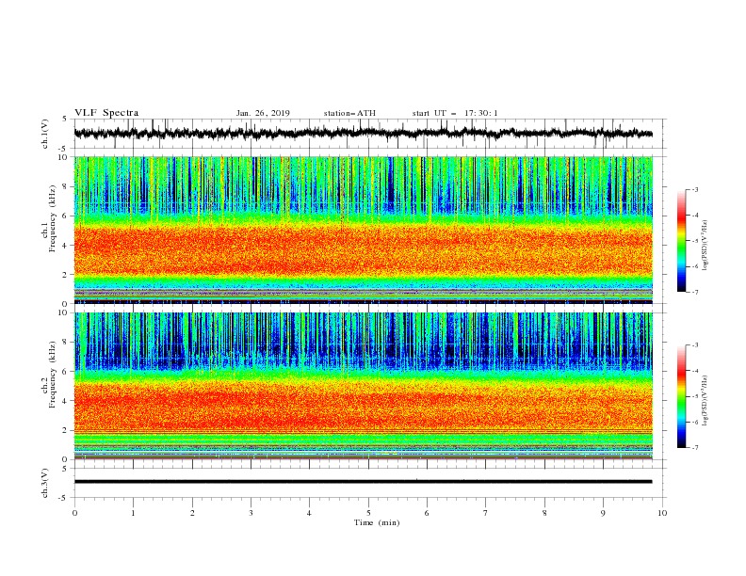The image size is (746, 576).
Task: Click the "ch.1(V)" axis label
Action: point(45,134)
